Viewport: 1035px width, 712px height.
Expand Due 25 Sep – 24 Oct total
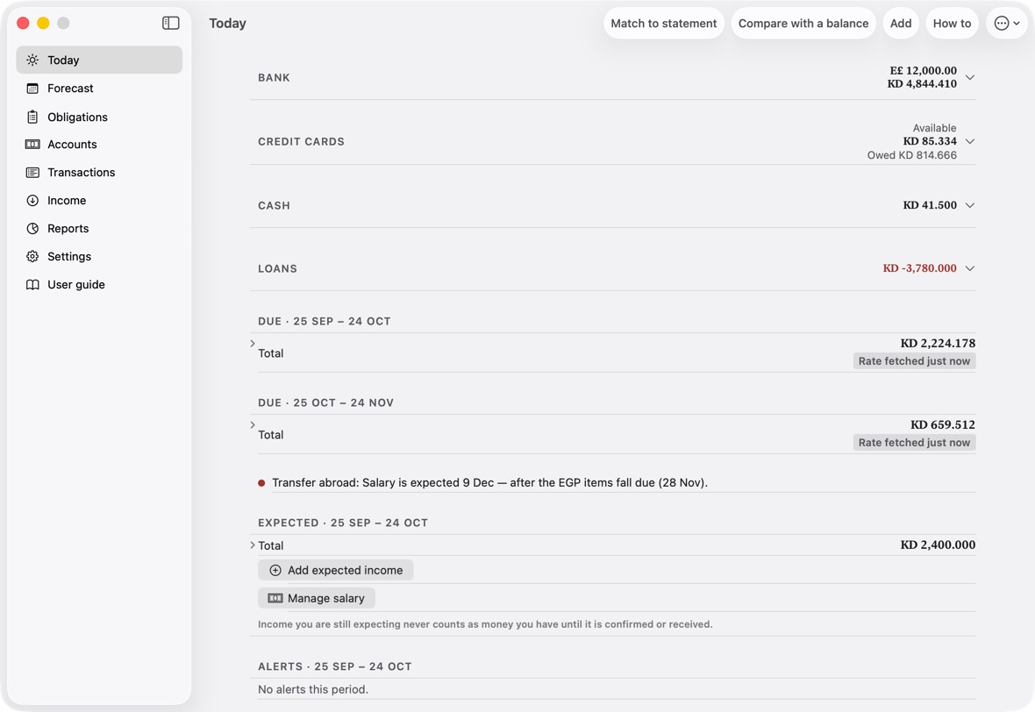pyautogui.click(x=253, y=343)
